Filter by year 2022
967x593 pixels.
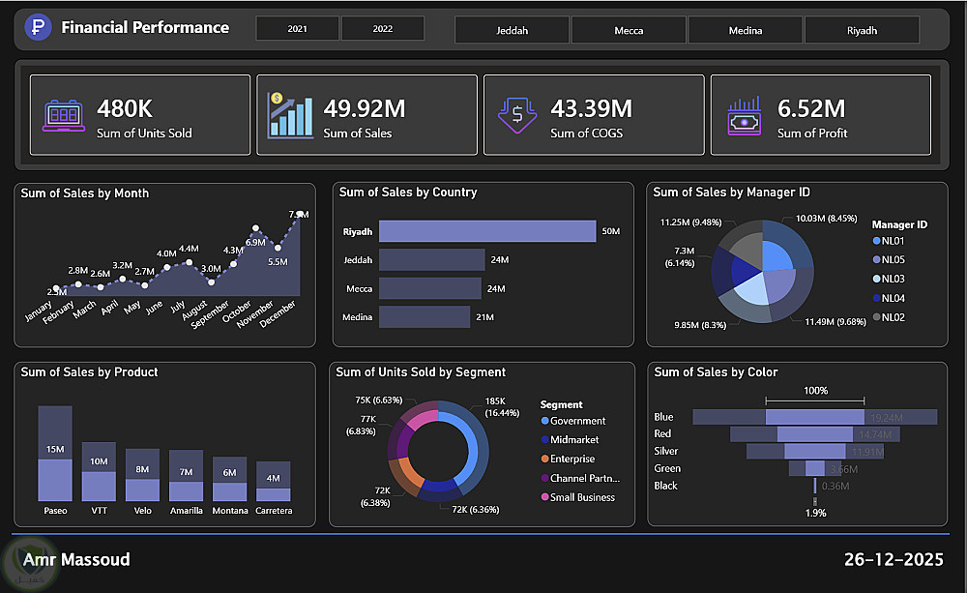382,28
